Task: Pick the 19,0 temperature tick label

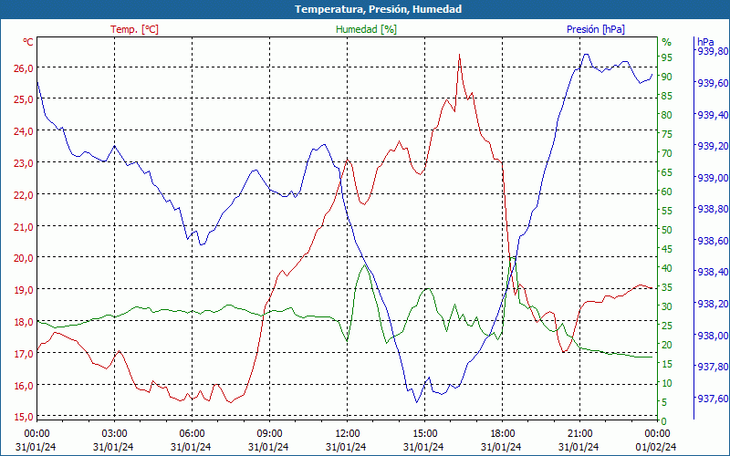Action: pos(24,290)
